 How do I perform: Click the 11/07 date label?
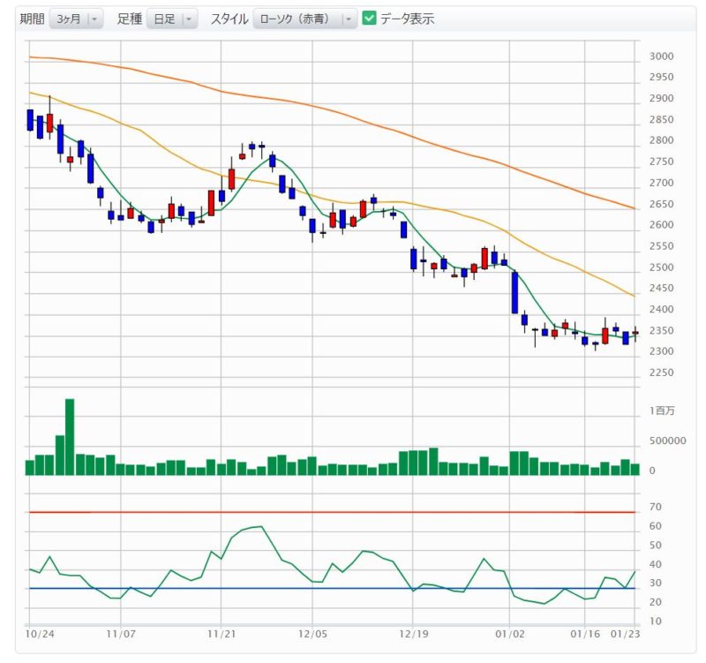[121, 634]
